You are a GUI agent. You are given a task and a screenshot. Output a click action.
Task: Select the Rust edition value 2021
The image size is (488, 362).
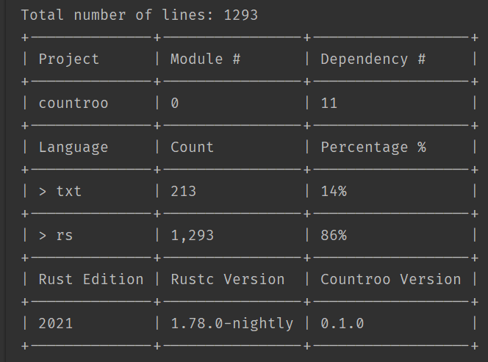coord(55,323)
